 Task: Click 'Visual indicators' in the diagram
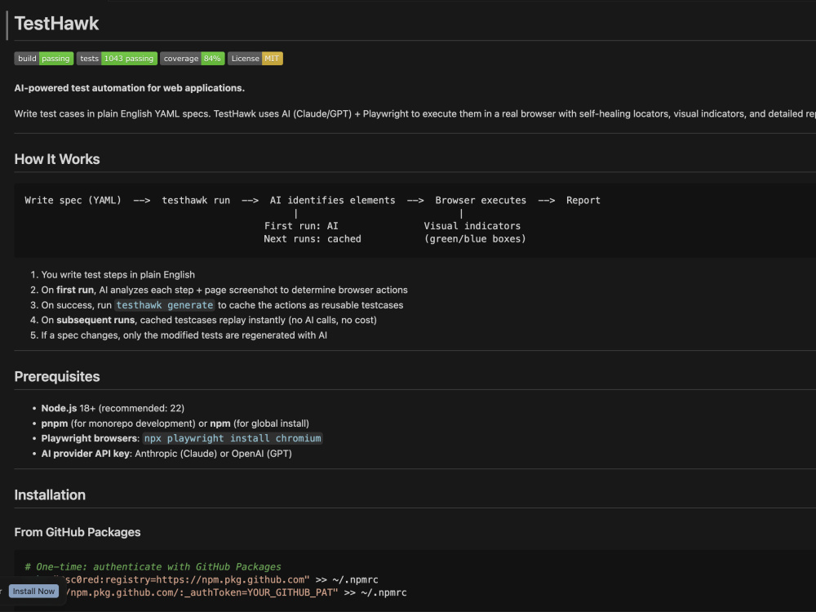(472, 226)
